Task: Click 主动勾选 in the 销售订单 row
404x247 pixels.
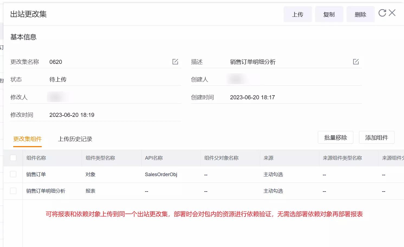Action: (273, 174)
